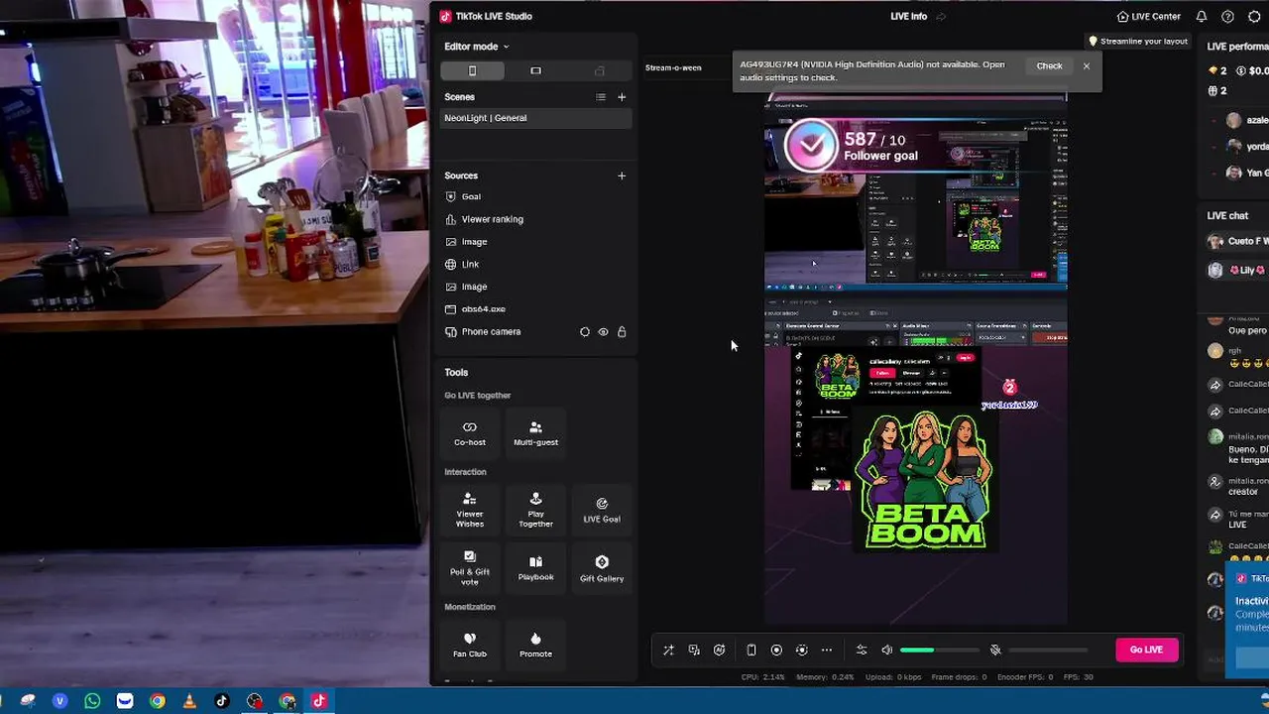
Task: Open the Play Together tool
Action: pyautogui.click(x=535, y=510)
